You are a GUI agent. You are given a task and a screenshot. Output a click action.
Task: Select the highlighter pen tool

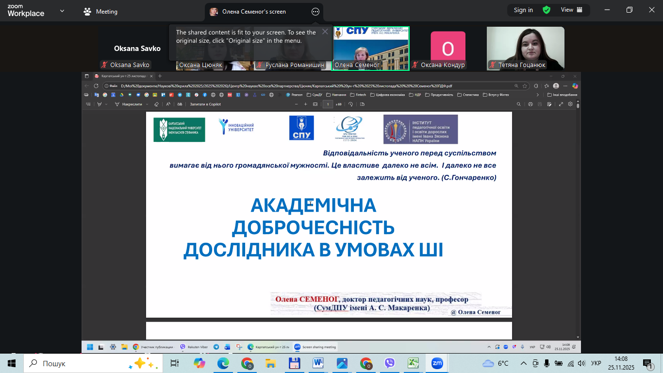[x=99, y=103]
